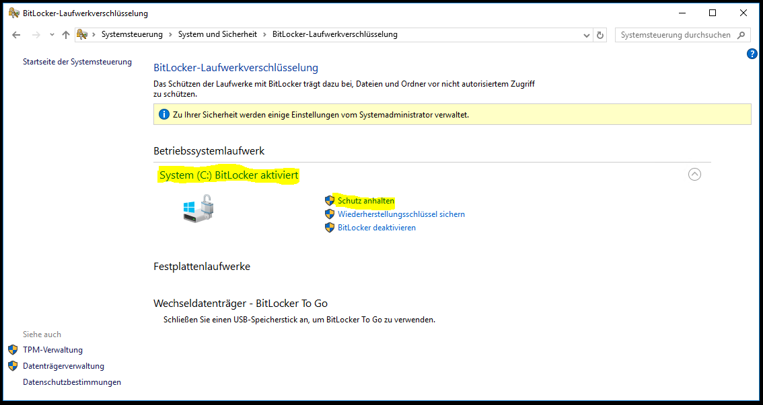The height and width of the screenshot is (405, 763).
Task: Click breadcrumb chevron after System und Sicherheit
Action: 264,34
